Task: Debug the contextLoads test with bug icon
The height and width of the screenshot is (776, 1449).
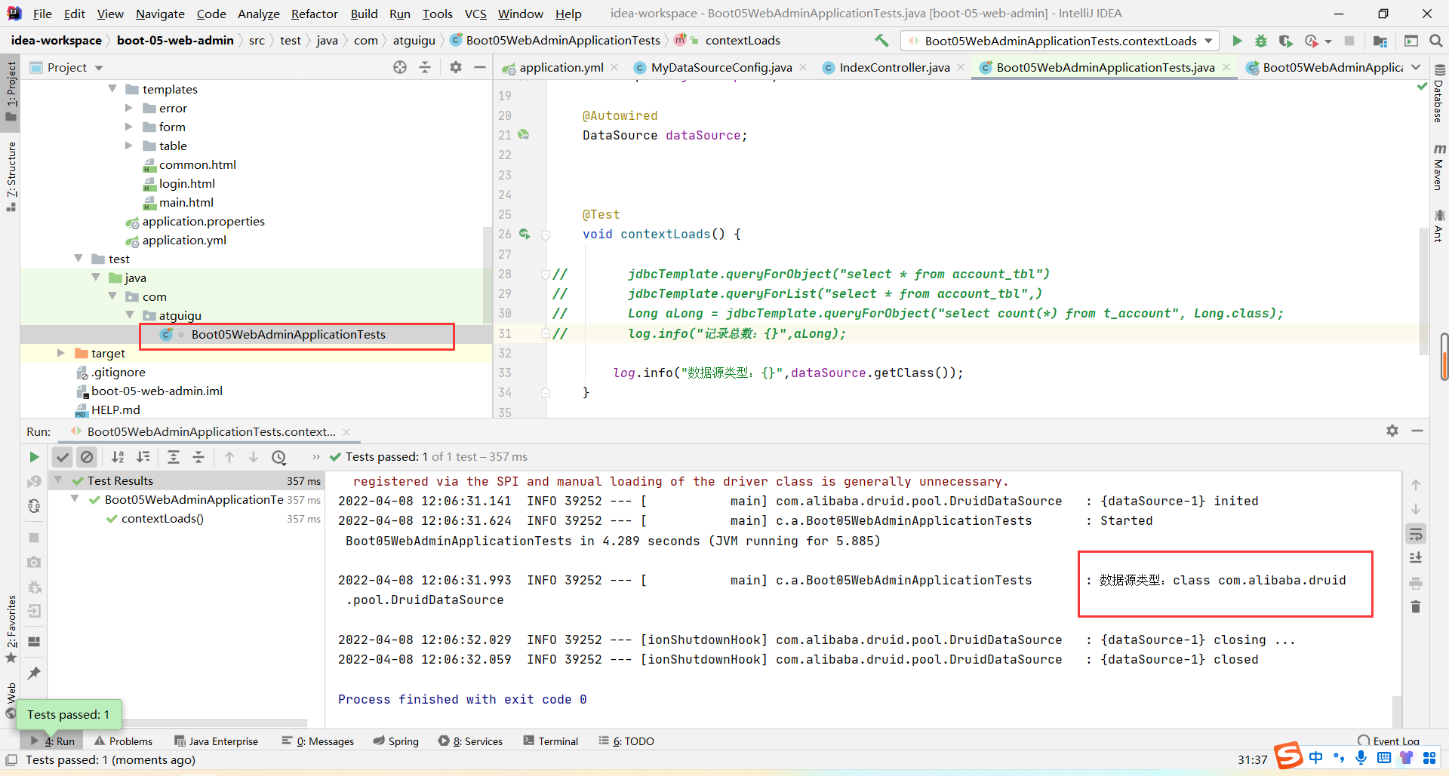Action: [1261, 41]
